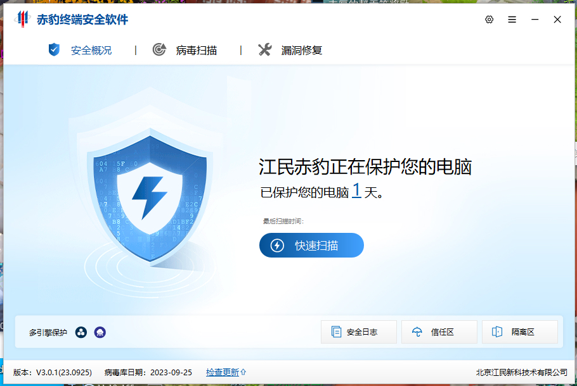The width and height of the screenshot is (577, 386).
Task: Minimize the 赤豹终端安全软件 window
Action: (x=535, y=20)
